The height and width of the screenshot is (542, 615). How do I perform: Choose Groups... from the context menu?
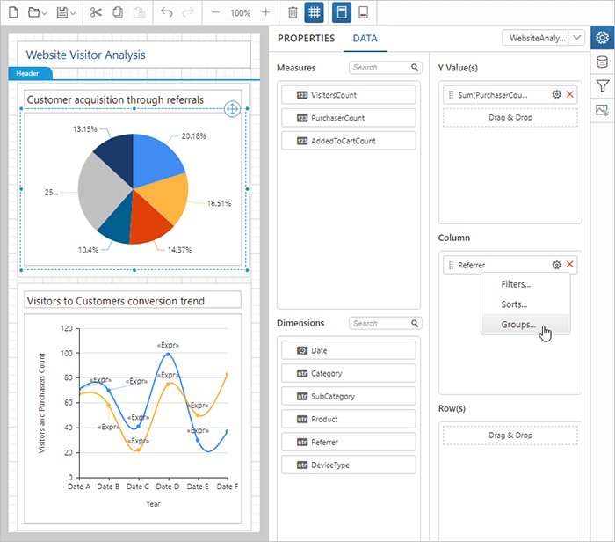point(525,325)
